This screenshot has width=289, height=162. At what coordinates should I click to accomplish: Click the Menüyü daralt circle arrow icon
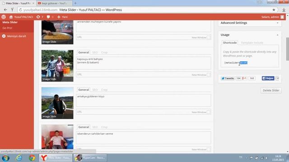(4, 36)
